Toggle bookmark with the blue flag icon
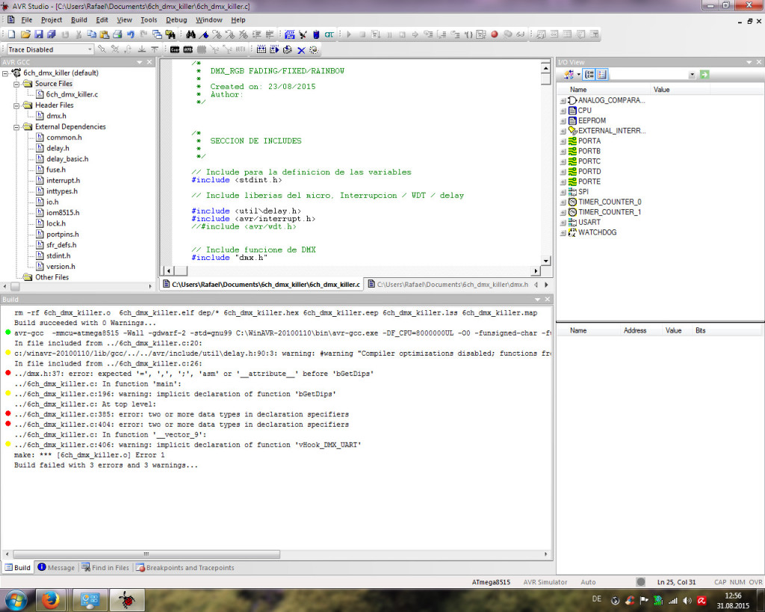Image resolution: width=765 pixels, height=612 pixels. 204,34
